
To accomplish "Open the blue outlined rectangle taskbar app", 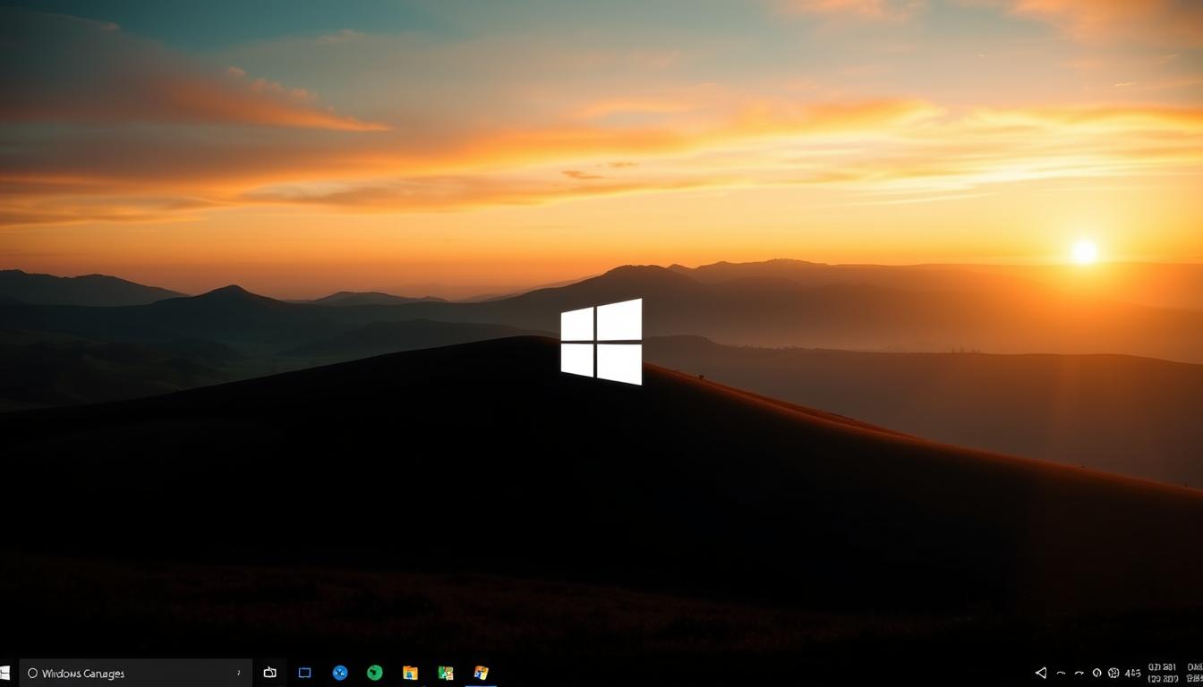I will [x=304, y=673].
